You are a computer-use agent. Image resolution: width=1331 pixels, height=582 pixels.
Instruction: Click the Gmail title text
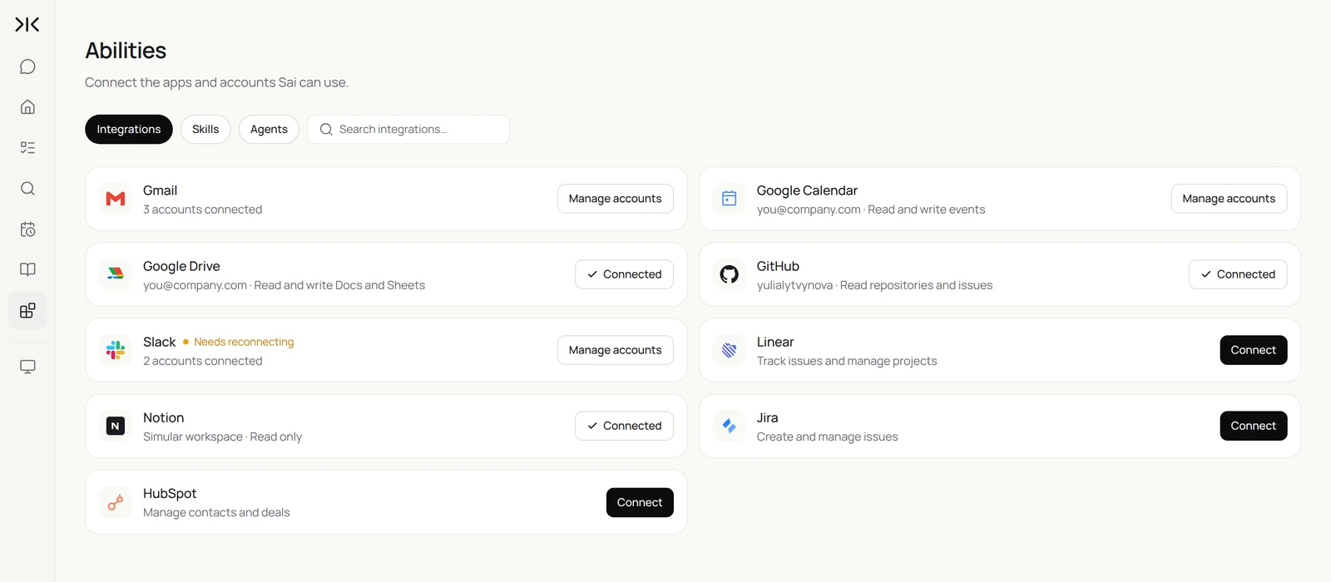pyautogui.click(x=160, y=190)
